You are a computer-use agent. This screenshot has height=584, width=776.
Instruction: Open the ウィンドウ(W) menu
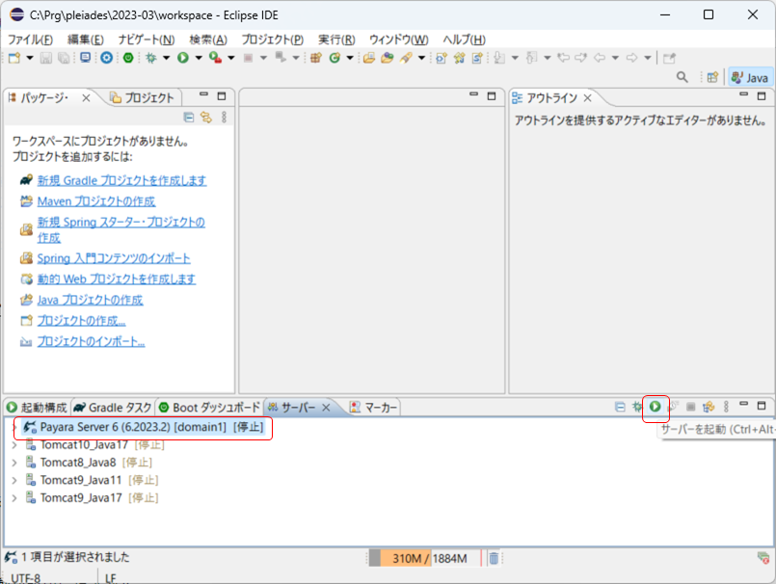pyautogui.click(x=399, y=40)
